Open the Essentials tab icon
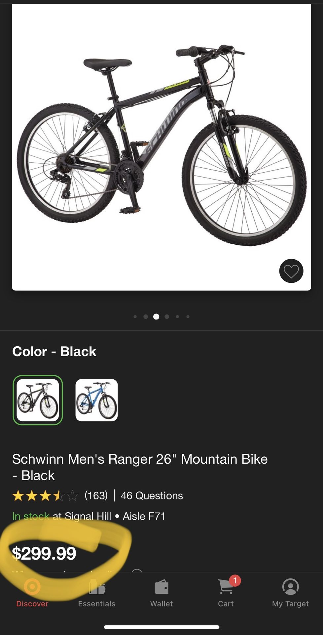The width and height of the screenshot is (323, 635). pyautogui.click(x=97, y=587)
